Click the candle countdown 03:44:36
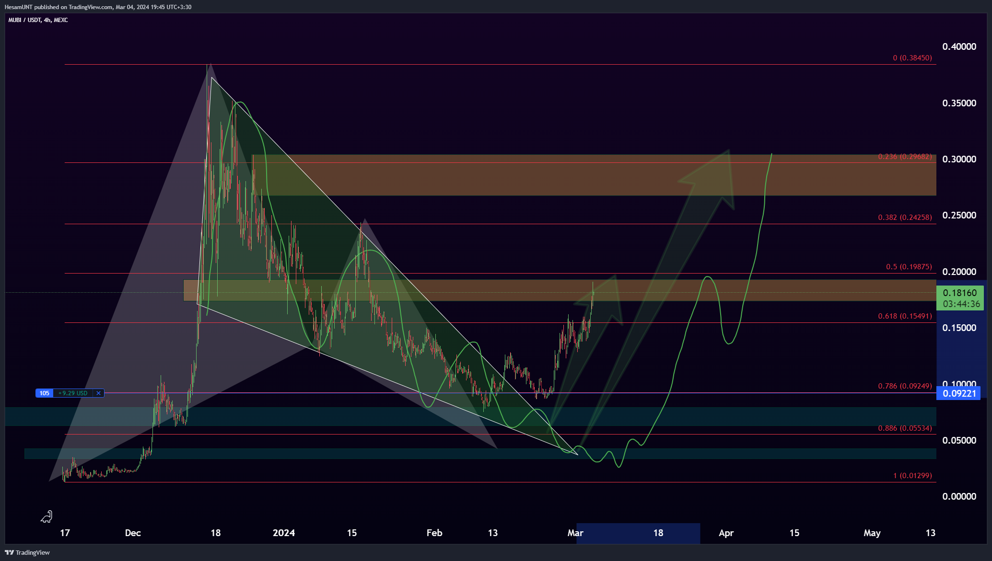Screen dimensions: 992x561 tap(961, 304)
